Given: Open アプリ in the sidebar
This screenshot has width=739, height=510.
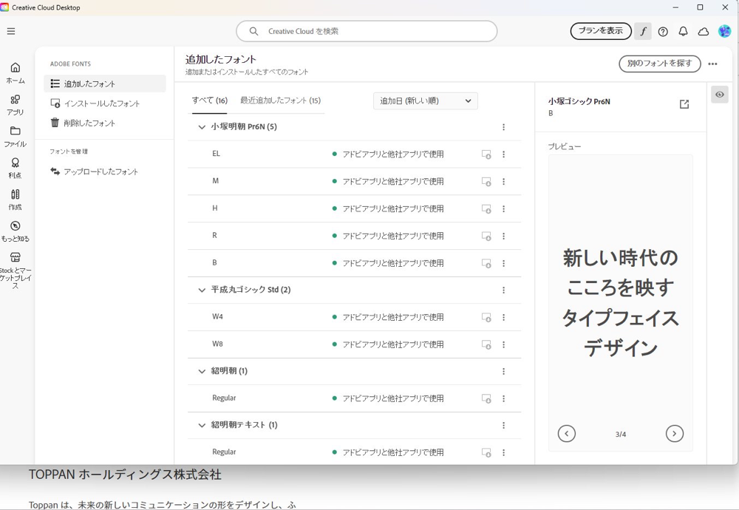Looking at the screenshot, I should point(15,105).
